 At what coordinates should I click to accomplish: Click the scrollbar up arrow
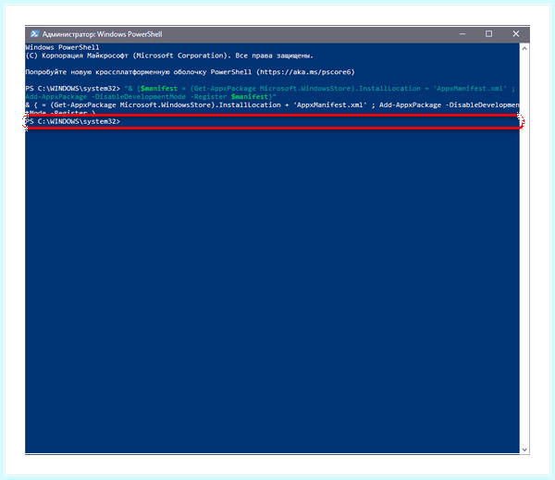click(x=524, y=48)
